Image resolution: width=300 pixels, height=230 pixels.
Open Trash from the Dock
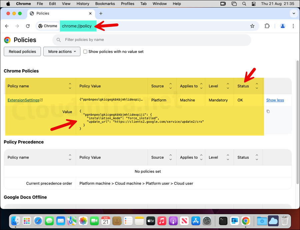coord(285,221)
